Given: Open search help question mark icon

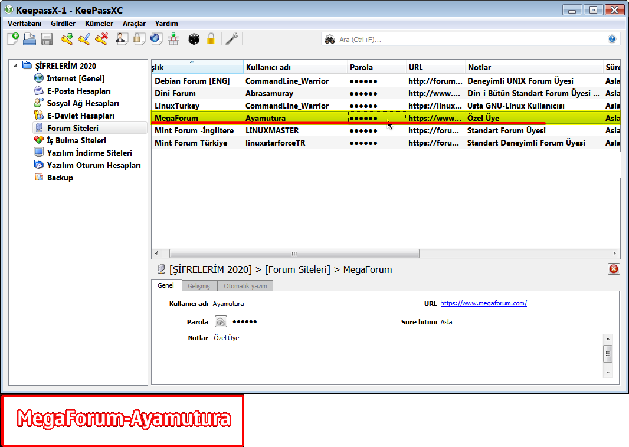Looking at the screenshot, I should pyautogui.click(x=612, y=39).
